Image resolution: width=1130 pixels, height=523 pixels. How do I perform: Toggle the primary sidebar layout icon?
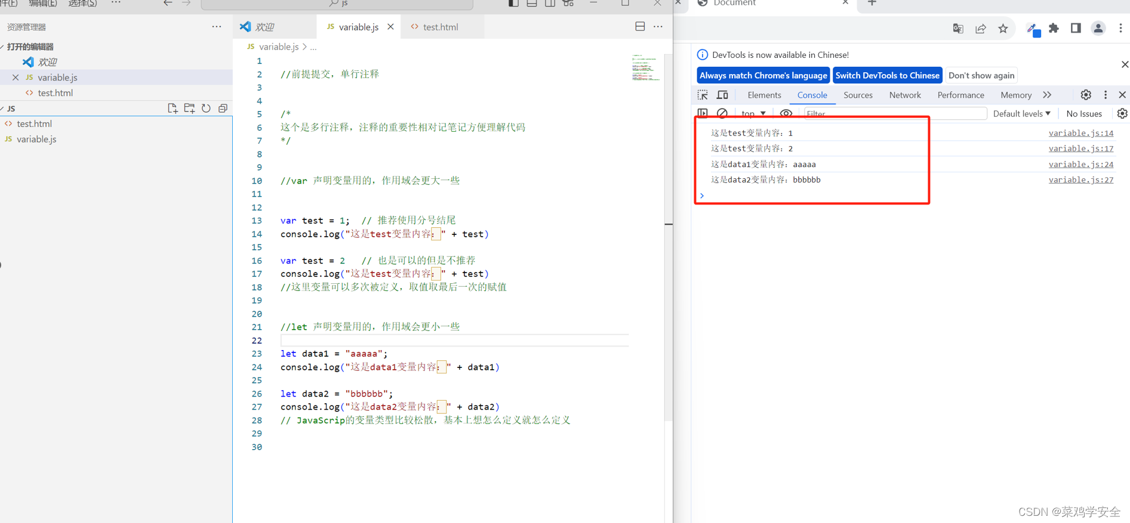(513, 3)
